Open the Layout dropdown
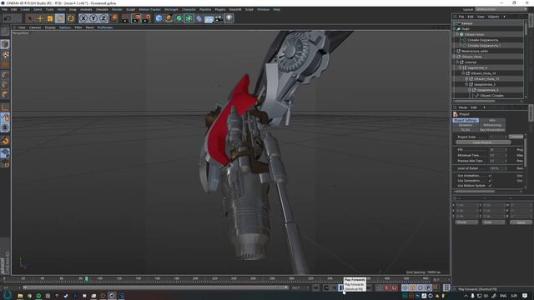This screenshot has width=534, height=300. [501, 9]
